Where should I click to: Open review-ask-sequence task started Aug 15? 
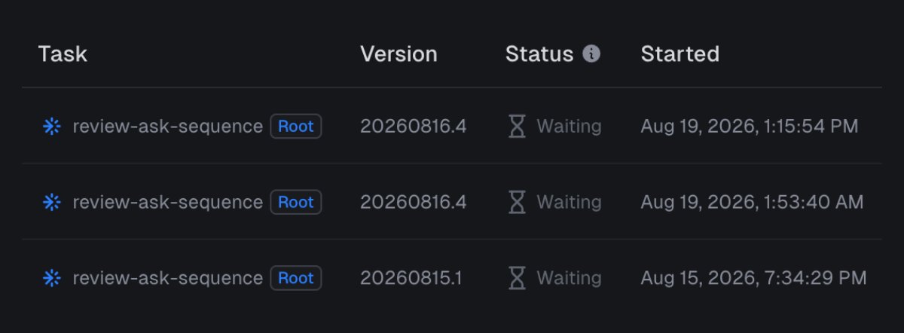coord(167,278)
